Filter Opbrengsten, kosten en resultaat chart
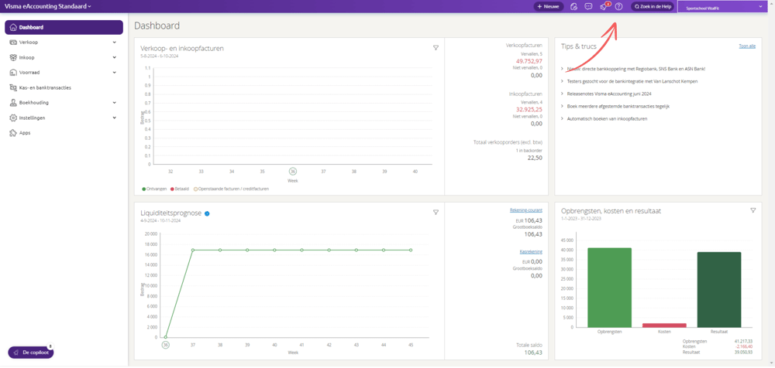This screenshot has width=775, height=368. click(x=753, y=210)
